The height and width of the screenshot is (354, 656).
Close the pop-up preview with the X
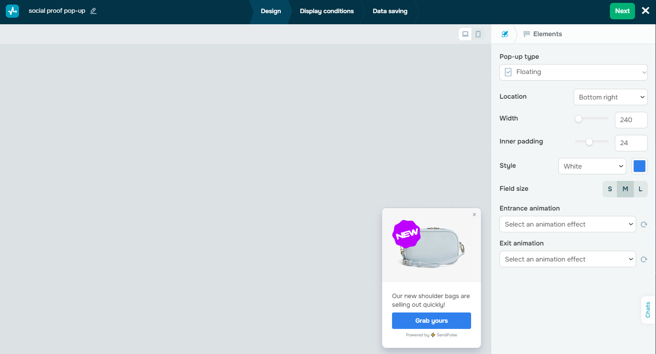click(x=474, y=215)
